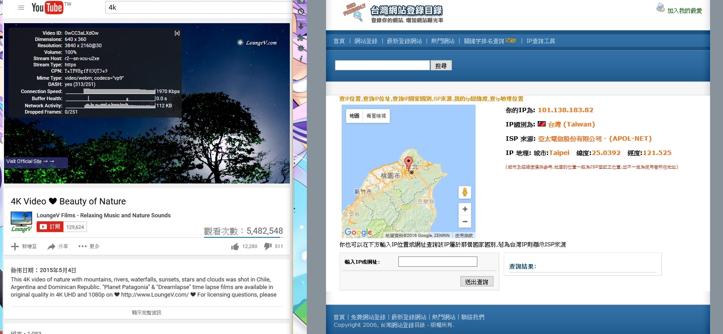Click the ISP text 亞太電信股份有限公司
723x334 pixels.
(570, 139)
